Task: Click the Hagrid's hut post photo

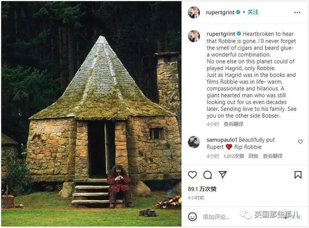Action: pyautogui.click(x=91, y=114)
